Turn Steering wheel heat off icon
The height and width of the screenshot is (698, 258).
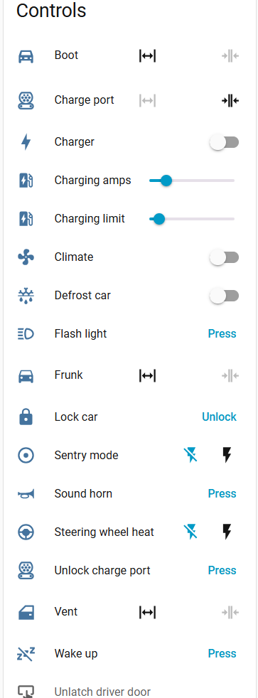[x=190, y=532]
